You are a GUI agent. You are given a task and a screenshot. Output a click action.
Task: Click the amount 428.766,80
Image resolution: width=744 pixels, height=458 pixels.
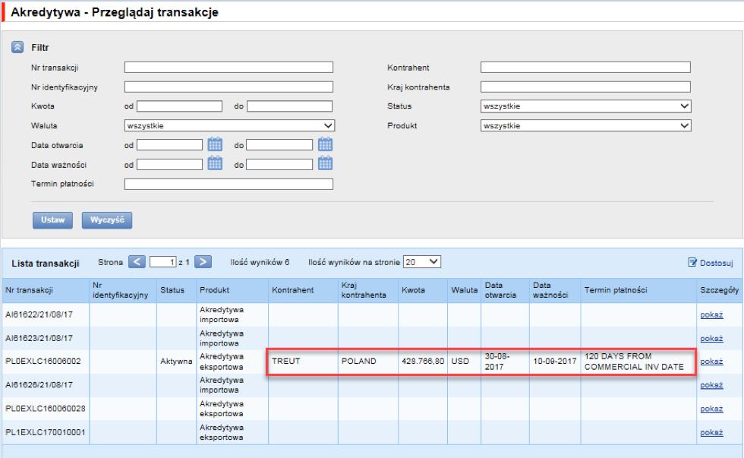(424, 362)
